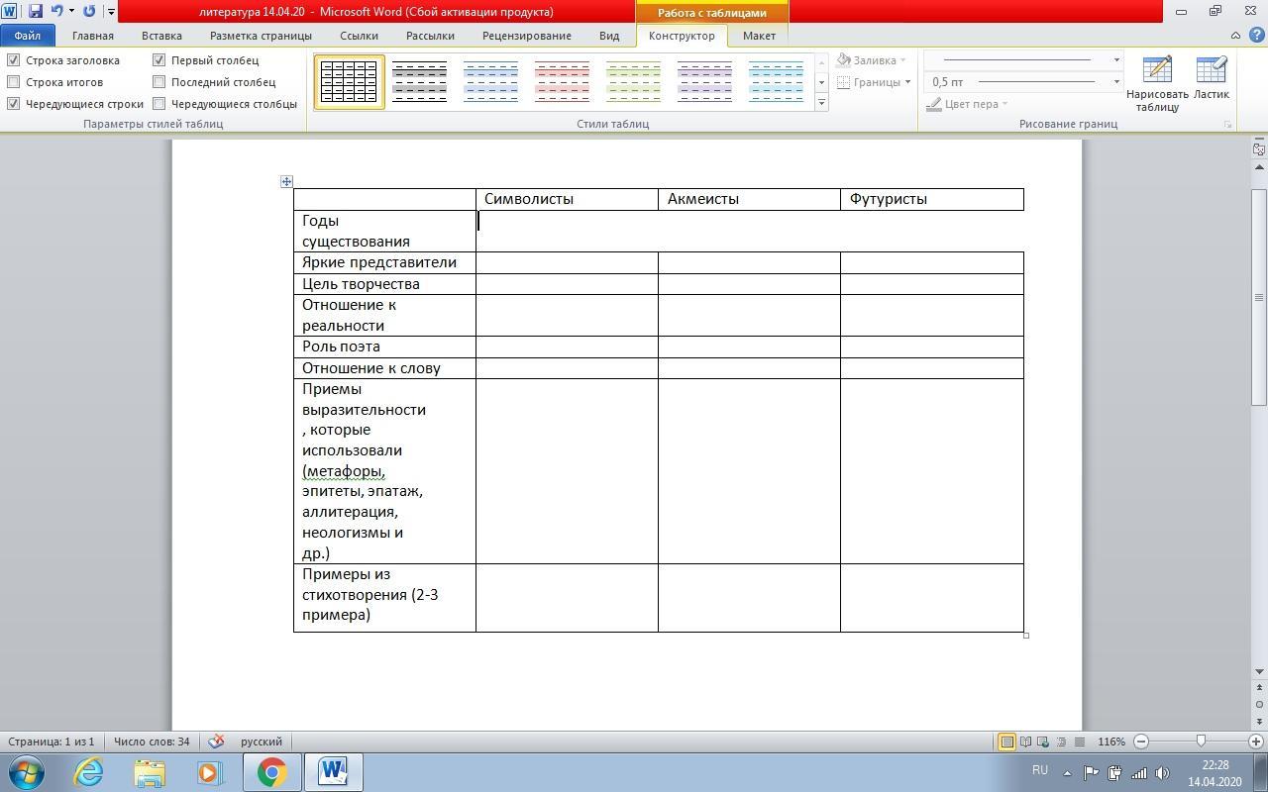
Task: Open Windows Media Player from the taskbar
Action: [210, 772]
